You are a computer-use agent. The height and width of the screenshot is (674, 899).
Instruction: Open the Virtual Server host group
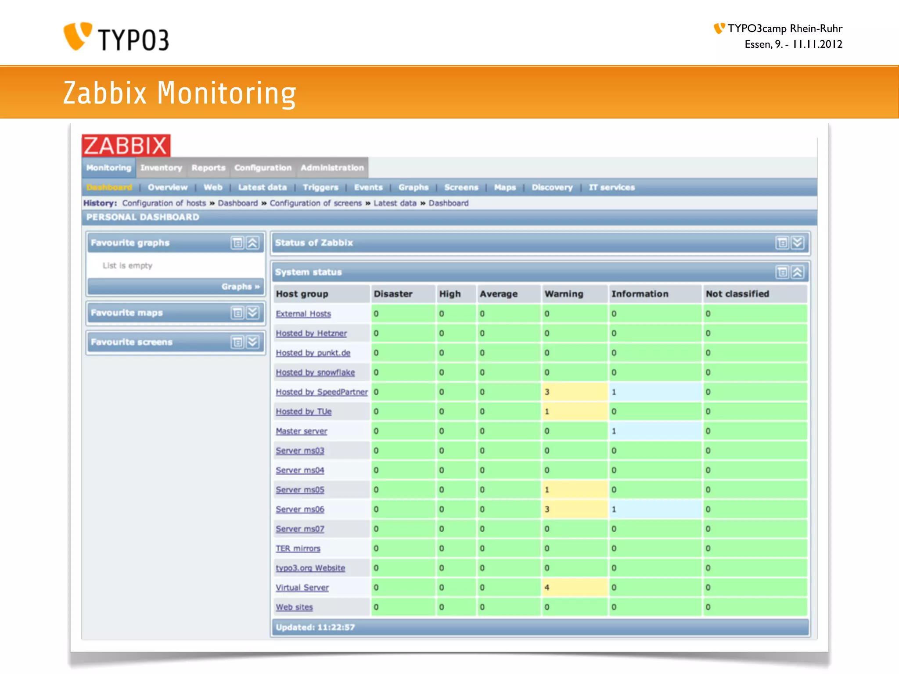click(302, 588)
